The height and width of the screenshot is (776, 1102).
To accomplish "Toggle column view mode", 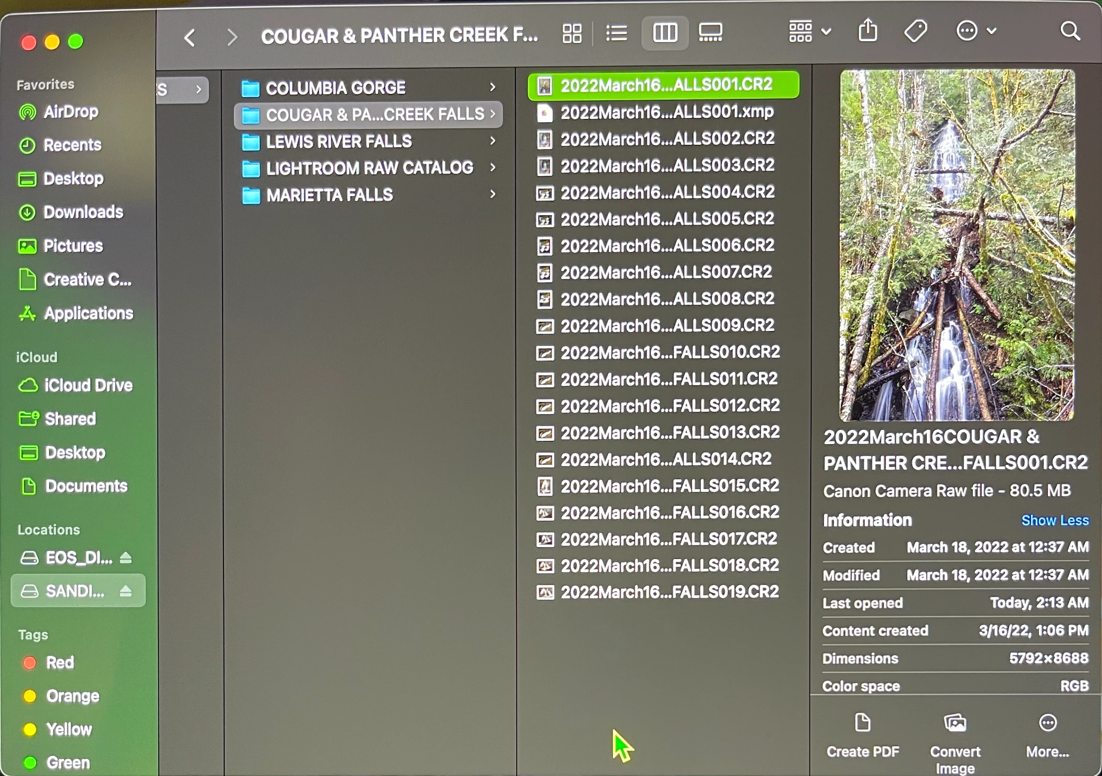I will [665, 33].
